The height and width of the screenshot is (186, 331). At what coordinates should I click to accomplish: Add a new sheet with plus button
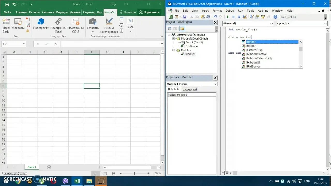point(49,167)
